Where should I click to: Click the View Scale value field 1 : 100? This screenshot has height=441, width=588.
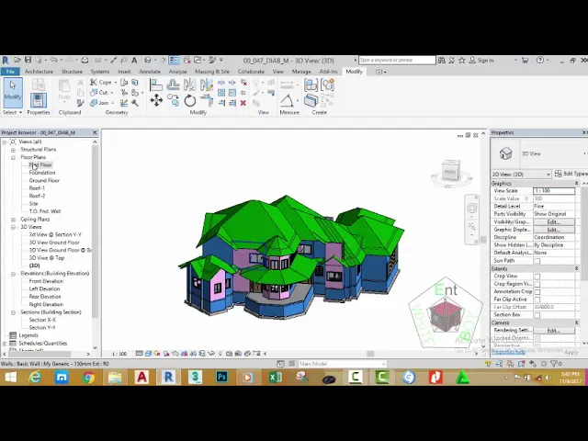(554, 191)
